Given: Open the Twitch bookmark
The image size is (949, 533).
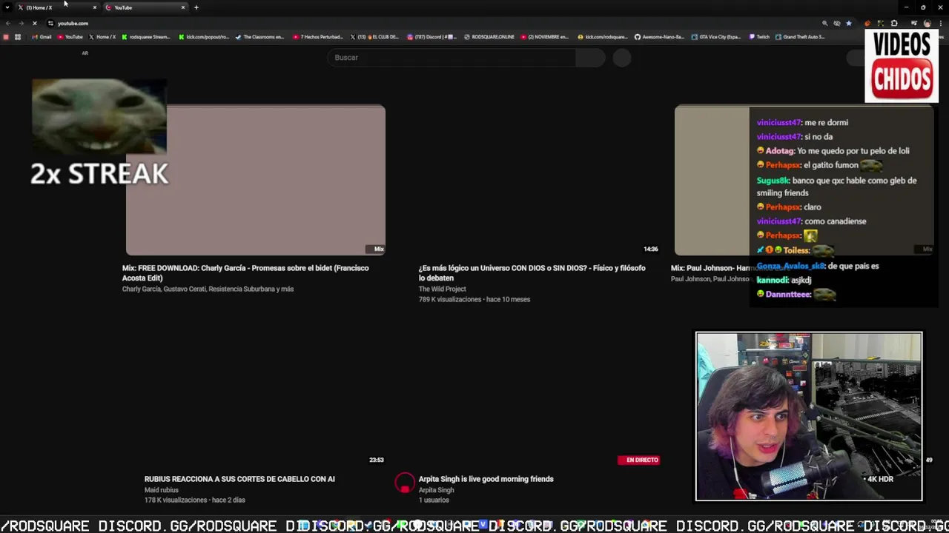Looking at the screenshot, I should click(759, 37).
